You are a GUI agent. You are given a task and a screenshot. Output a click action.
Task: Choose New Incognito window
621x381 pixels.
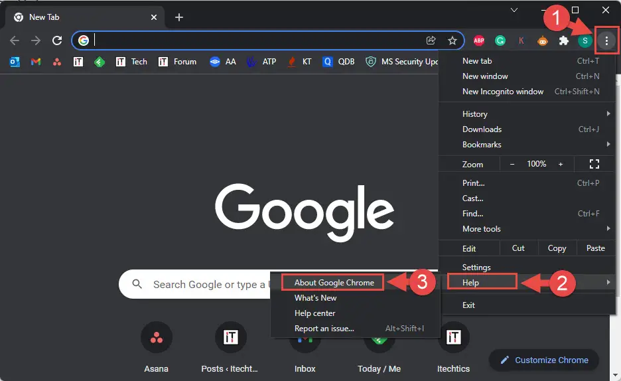click(x=527, y=92)
